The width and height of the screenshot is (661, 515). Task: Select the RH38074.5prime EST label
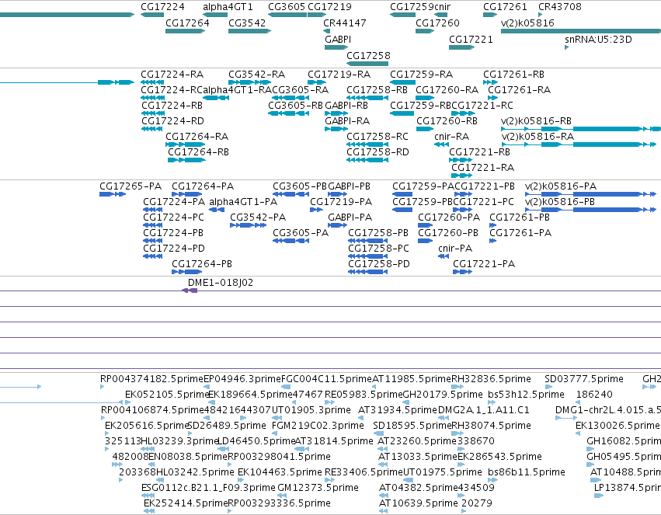(x=491, y=426)
